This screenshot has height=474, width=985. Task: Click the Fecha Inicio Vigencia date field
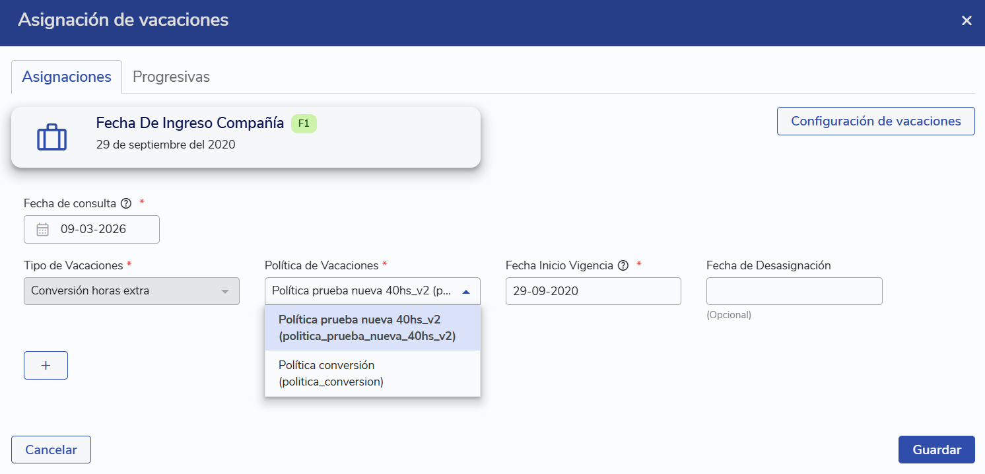point(592,291)
